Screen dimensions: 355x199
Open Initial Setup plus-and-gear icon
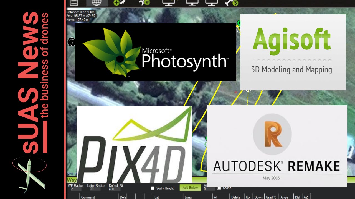120,3
